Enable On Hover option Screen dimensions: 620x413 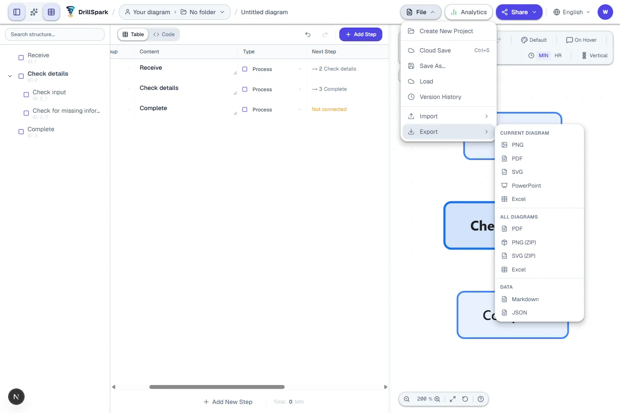click(581, 40)
